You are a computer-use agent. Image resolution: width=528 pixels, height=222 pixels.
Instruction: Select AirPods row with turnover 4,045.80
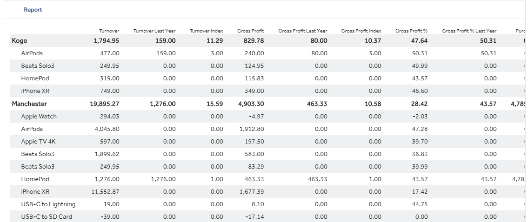[x=267, y=129]
